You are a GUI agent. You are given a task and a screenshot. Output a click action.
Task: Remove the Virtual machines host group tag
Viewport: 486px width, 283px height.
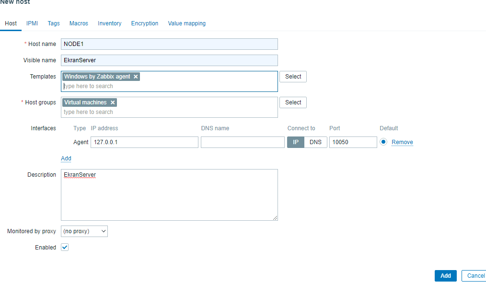point(113,102)
